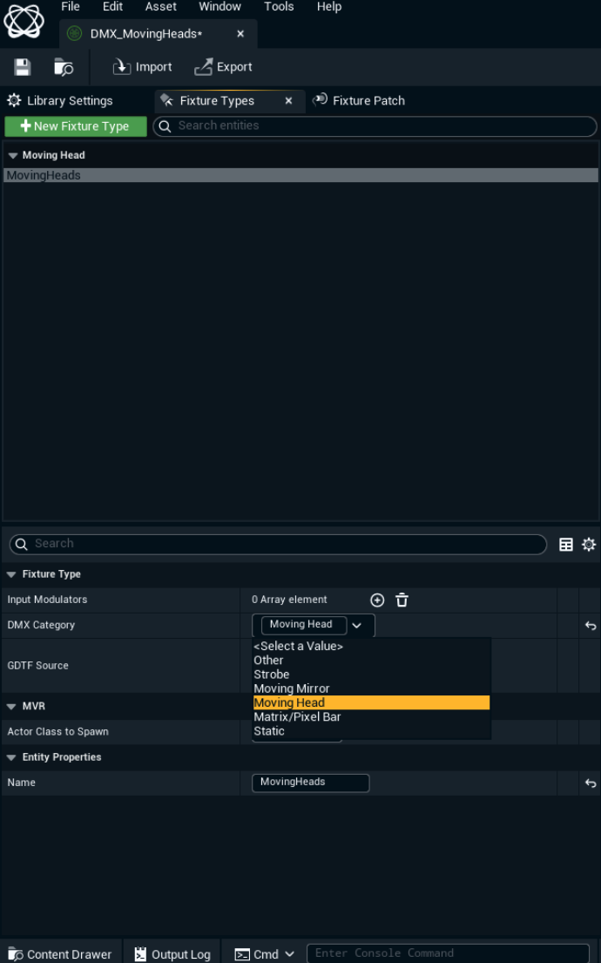Screen dimensions: 601x963
Task: Collapse the Entity Properties section
Action: [x=12, y=757]
